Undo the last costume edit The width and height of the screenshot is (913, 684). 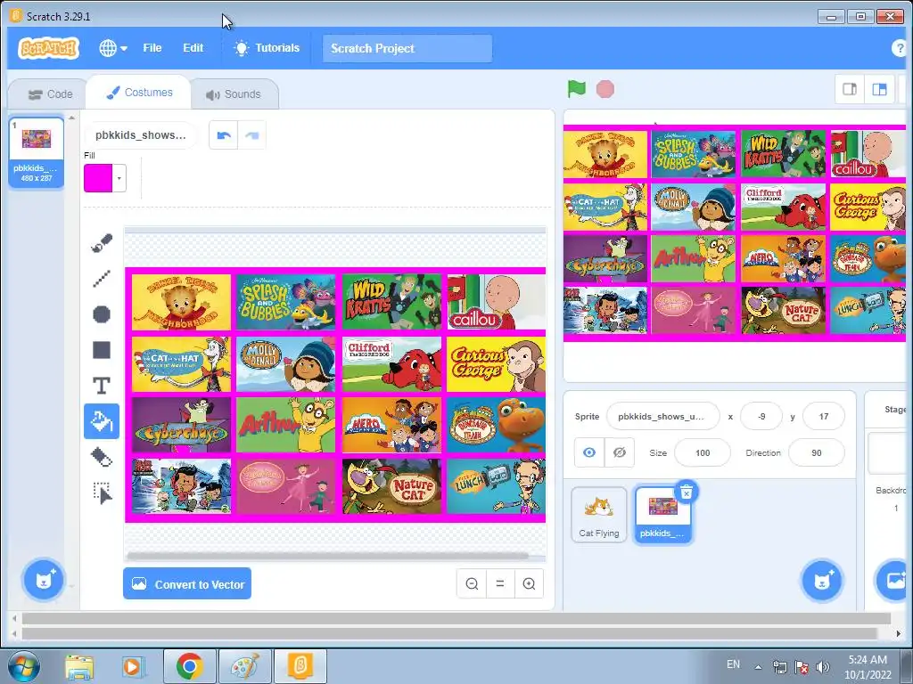pos(224,135)
